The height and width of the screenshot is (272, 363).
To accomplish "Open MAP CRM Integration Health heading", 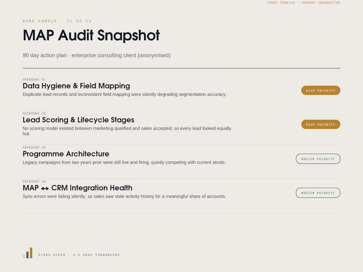I will click(x=78, y=188).
